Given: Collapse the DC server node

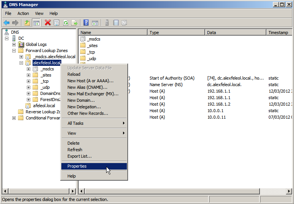Looking at the screenshot, I should (7, 38).
